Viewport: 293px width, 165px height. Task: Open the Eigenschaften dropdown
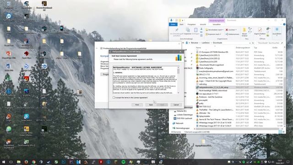tap(260, 32)
